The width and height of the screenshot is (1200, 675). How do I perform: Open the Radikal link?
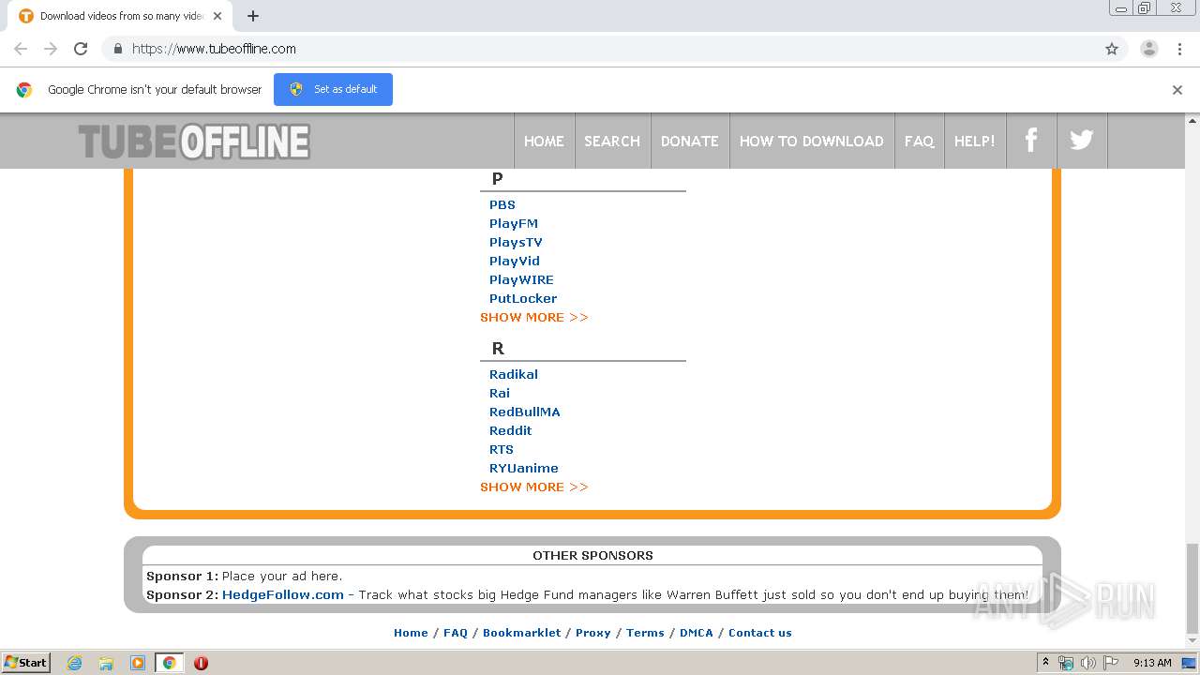click(x=514, y=374)
